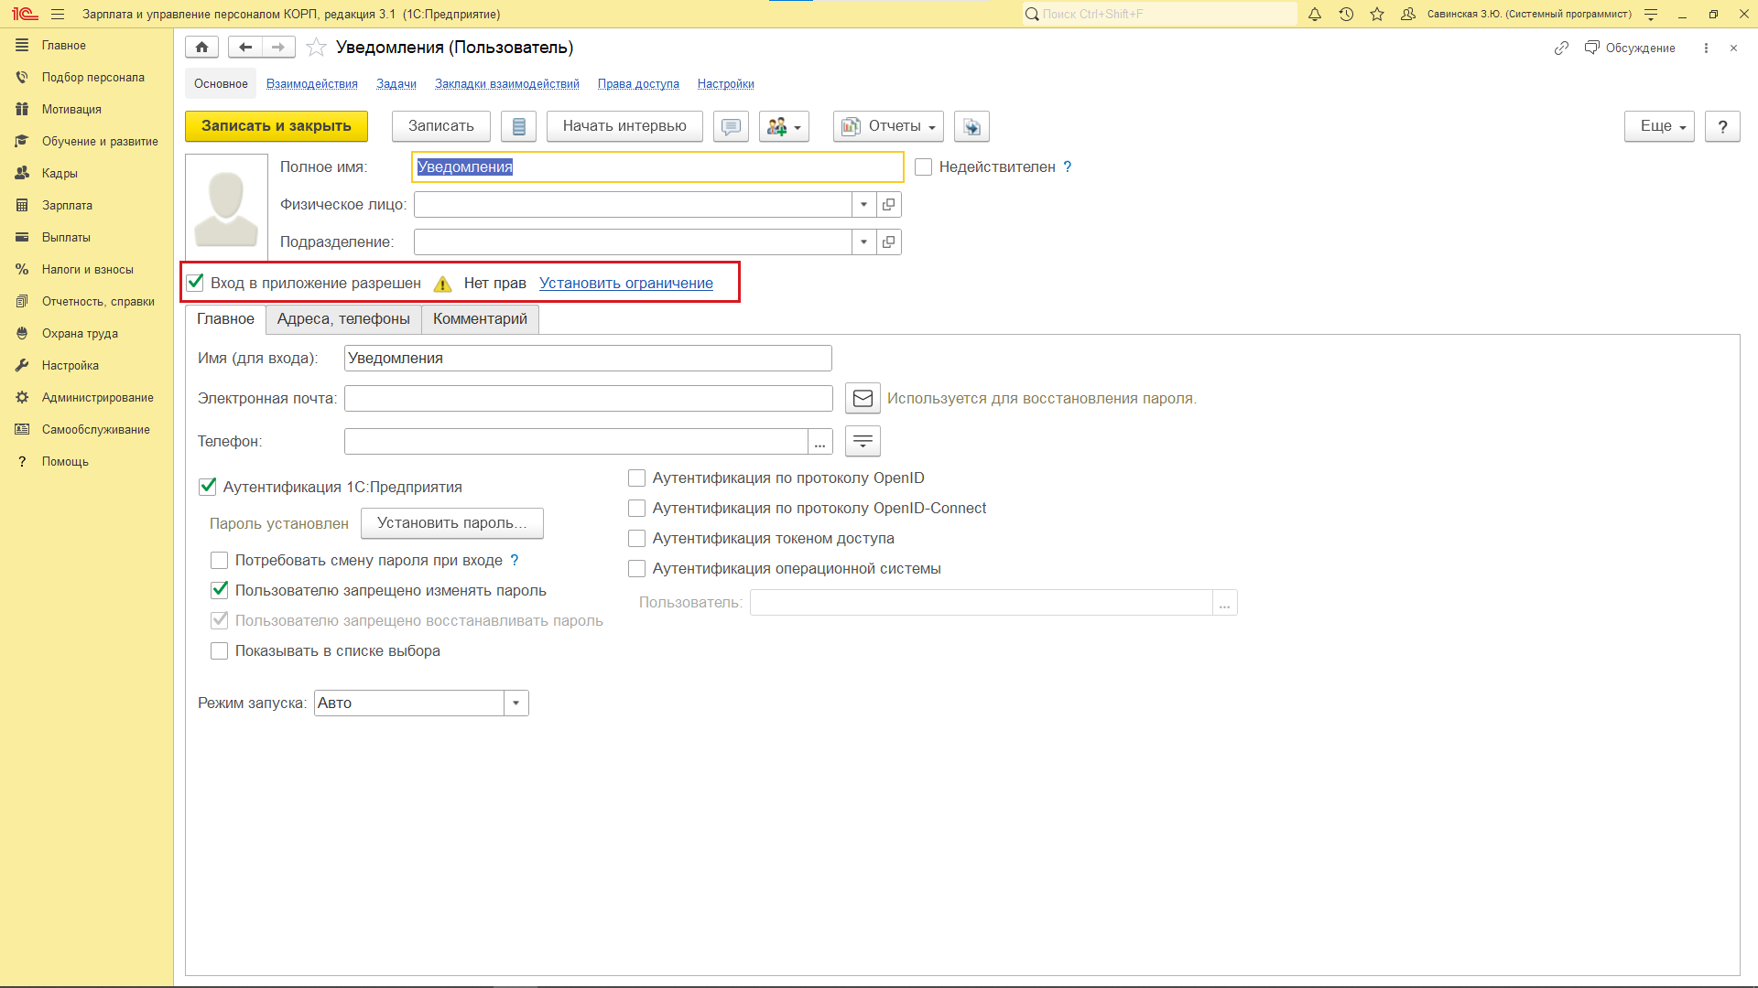The image size is (1758, 988).
Task: Expand Физическое лицо dropdown arrow
Action: pos(863,205)
